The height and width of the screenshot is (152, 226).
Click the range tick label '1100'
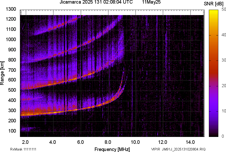tap(11, 29)
